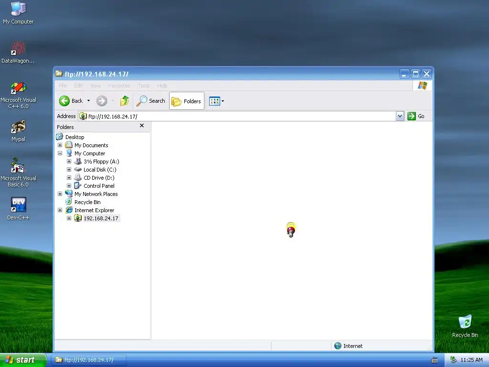Select the Local Disk (C:) drive icon
This screenshot has width=489, height=367.
click(x=78, y=170)
